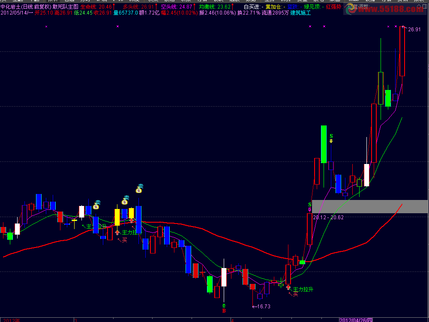The height and width of the screenshot is (322, 429).
Task: Click the green up arrow above the B marker
Action: [x=224, y=306]
